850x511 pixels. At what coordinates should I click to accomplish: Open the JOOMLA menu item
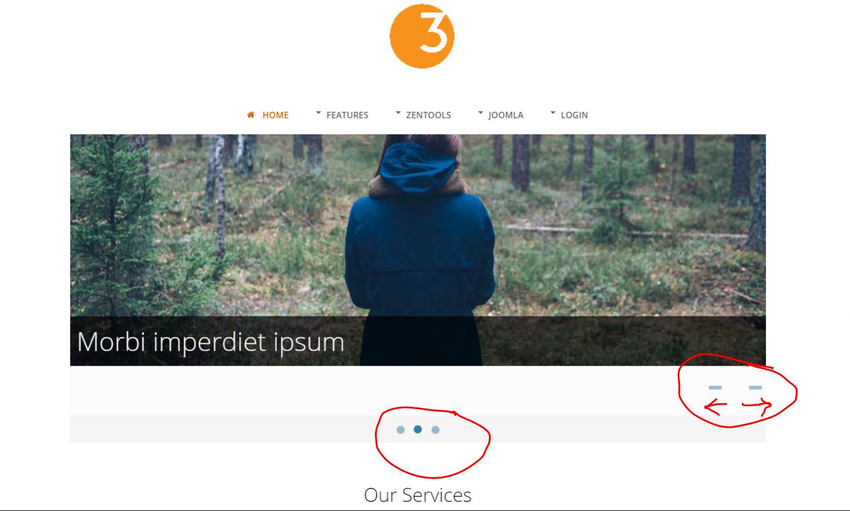click(506, 115)
